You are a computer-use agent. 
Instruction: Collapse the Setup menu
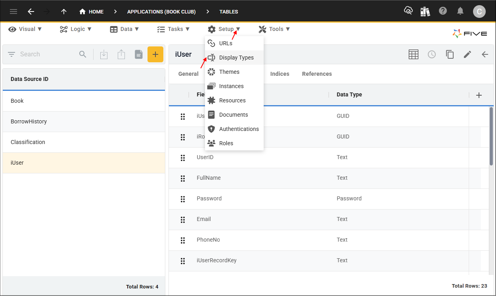[224, 29]
